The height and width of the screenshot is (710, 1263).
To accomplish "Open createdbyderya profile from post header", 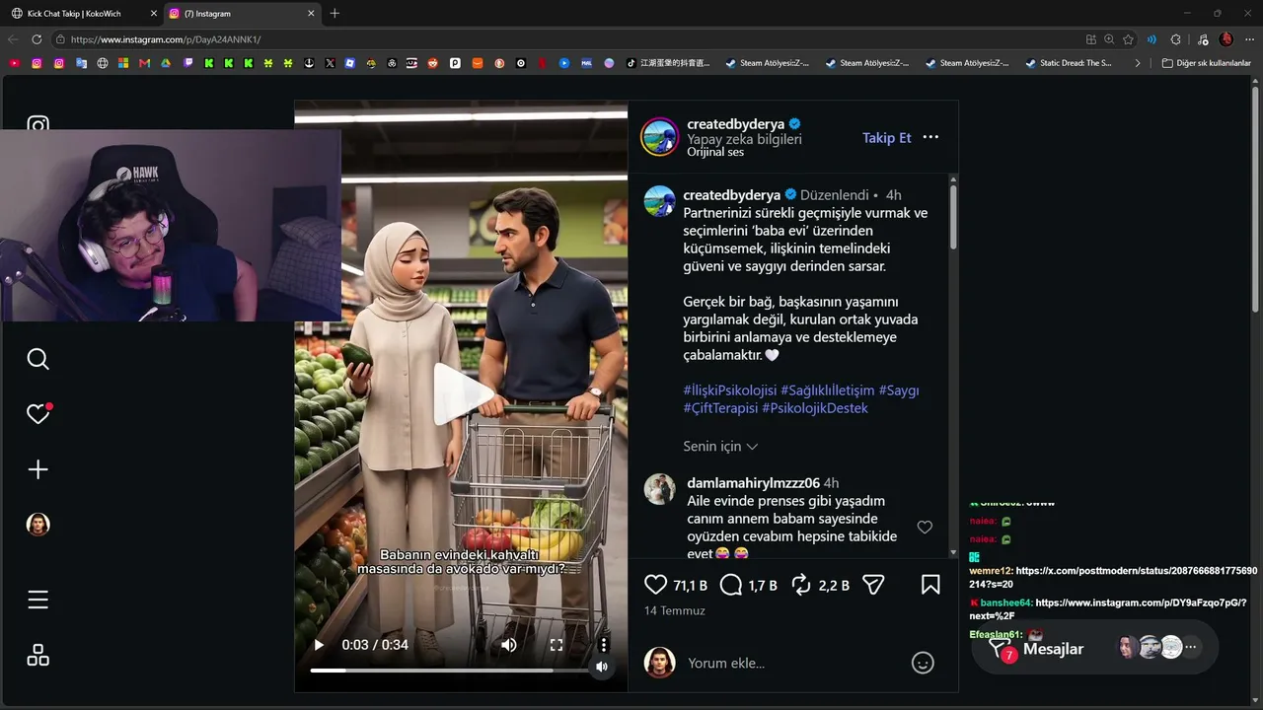I will tap(735, 124).
